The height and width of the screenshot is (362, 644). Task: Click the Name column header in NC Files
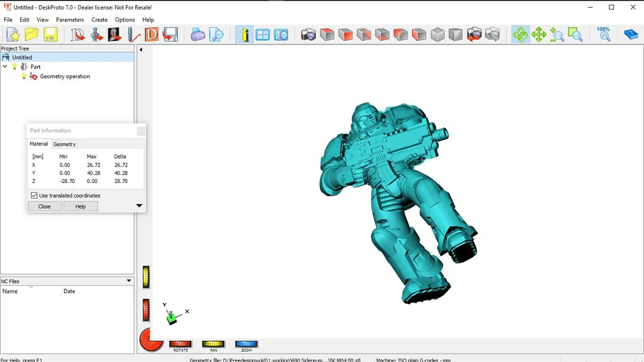click(x=31, y=291)
